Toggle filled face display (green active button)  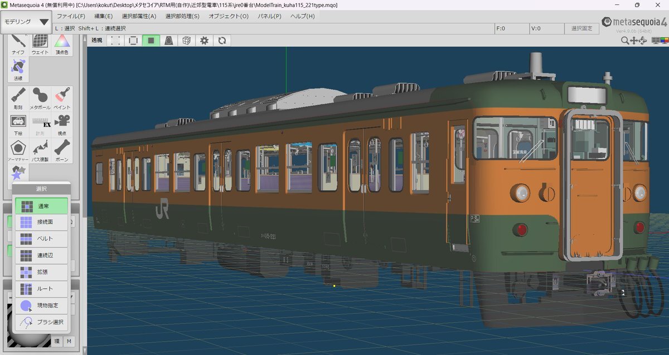pyautogui.click(x=151, y=40)
